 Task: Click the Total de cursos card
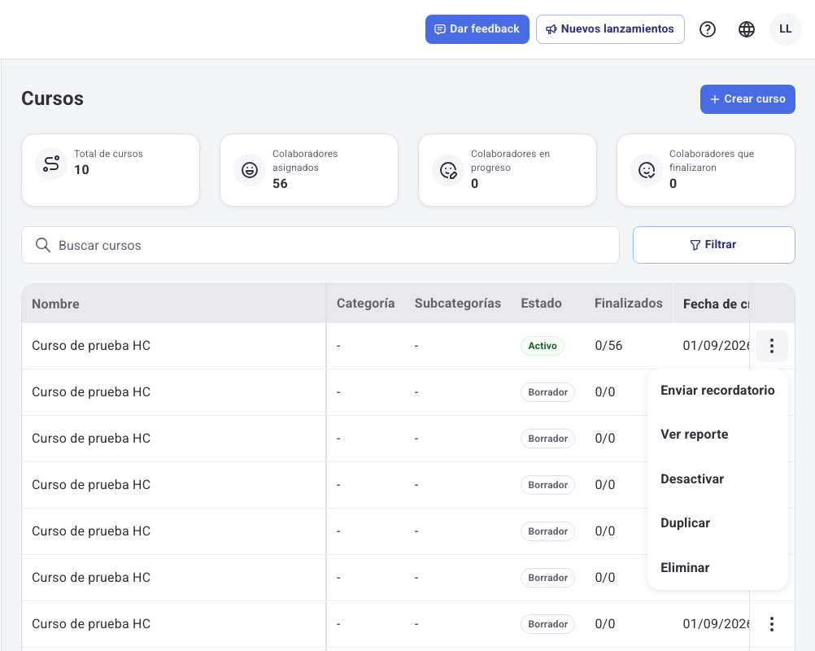[x=110, y=170]
